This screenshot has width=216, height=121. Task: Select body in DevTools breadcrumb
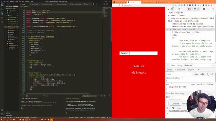[180, 66]
